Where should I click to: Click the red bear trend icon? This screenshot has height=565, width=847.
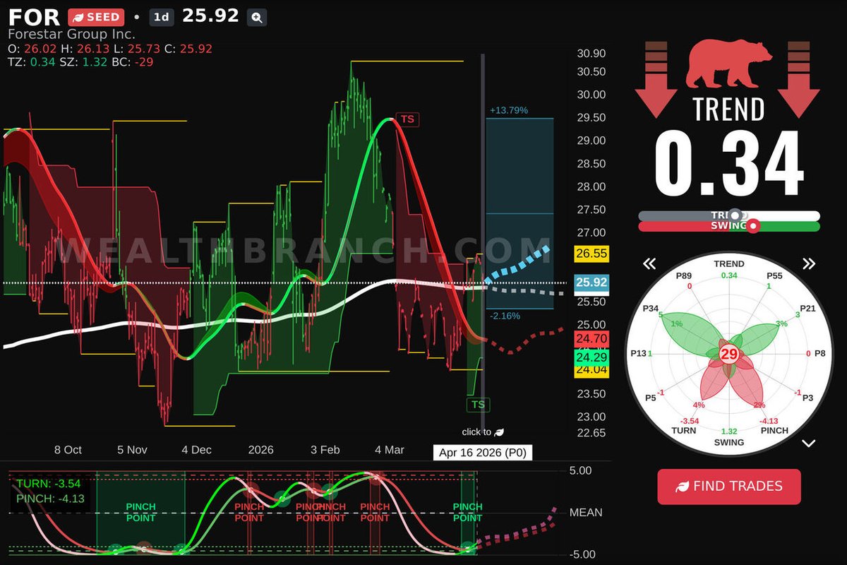pyautogui.click(x=728, y=64)
